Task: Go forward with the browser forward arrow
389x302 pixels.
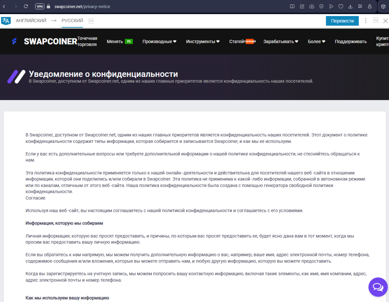Action: pos(16,6)
